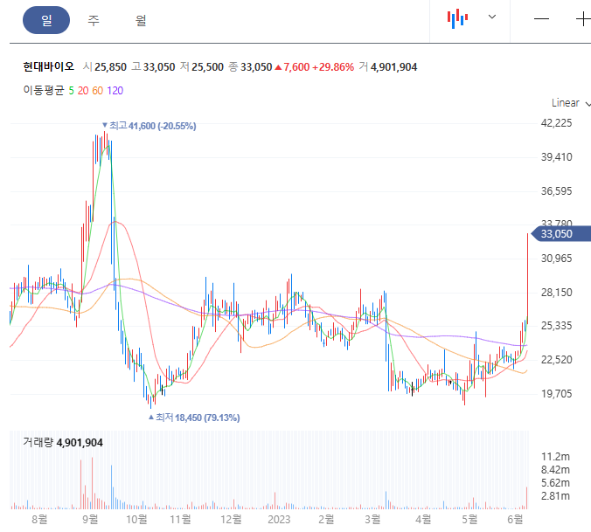Click the opening price 25,850 value
This screenshot has width=591, height=532.
click(110, 67)
